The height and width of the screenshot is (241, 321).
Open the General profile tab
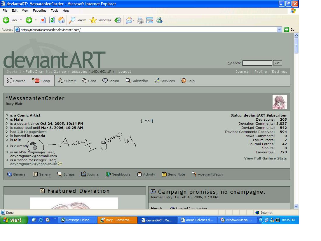pyautogui.click(x=17, y=174)
